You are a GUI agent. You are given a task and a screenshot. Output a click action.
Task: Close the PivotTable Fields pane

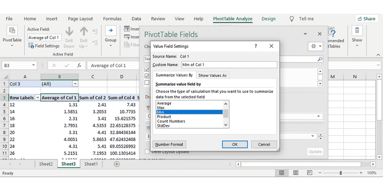[x=320, y=34]
